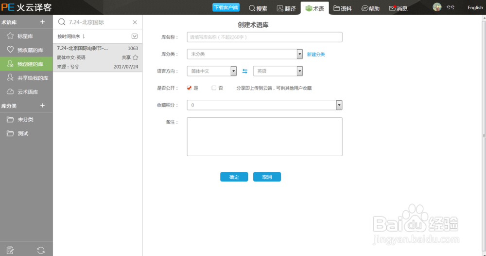Screen dimensions: 486x256
Task: Check 是 for 是否公开
Action: [189, 88]
